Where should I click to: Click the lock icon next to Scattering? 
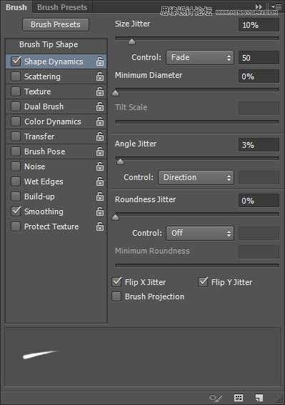(100, 76)
